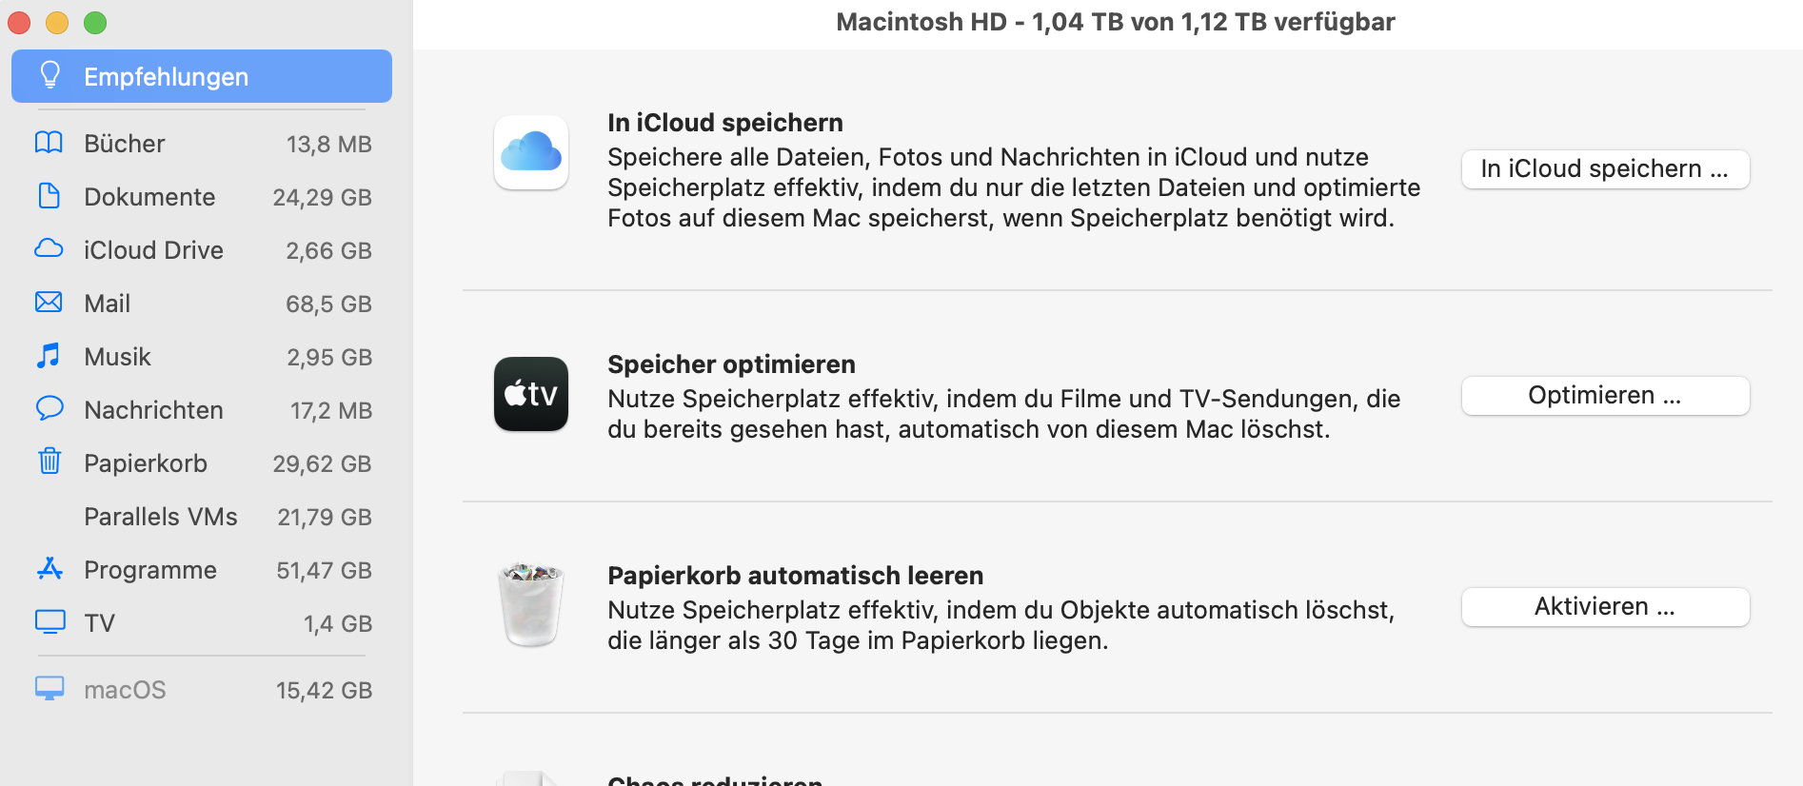
Task: Select the iCloud Drive cloud icon
Action: point(49,249)
